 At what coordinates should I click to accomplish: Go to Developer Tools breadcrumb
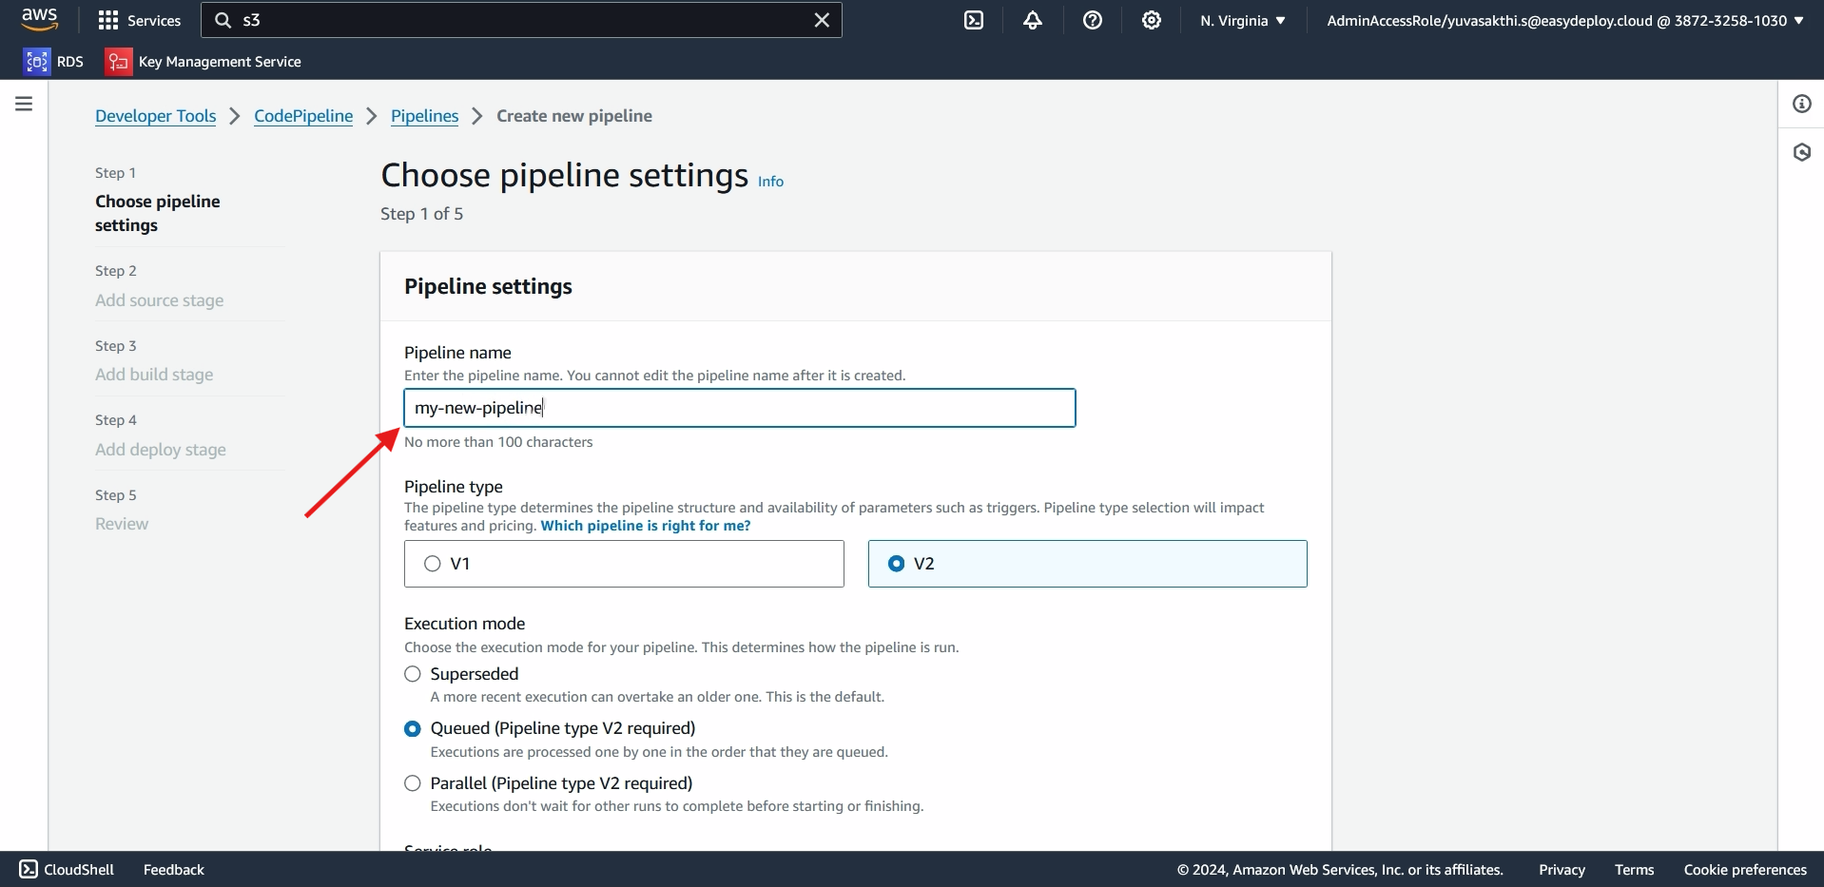[x=156, y=116]
